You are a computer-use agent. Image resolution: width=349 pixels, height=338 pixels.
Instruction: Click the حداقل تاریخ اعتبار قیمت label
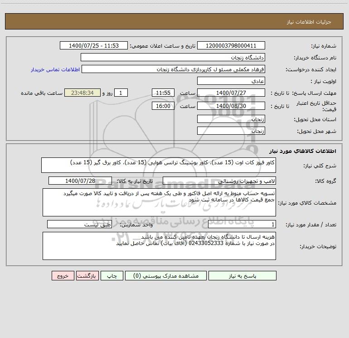pos(316,106)
